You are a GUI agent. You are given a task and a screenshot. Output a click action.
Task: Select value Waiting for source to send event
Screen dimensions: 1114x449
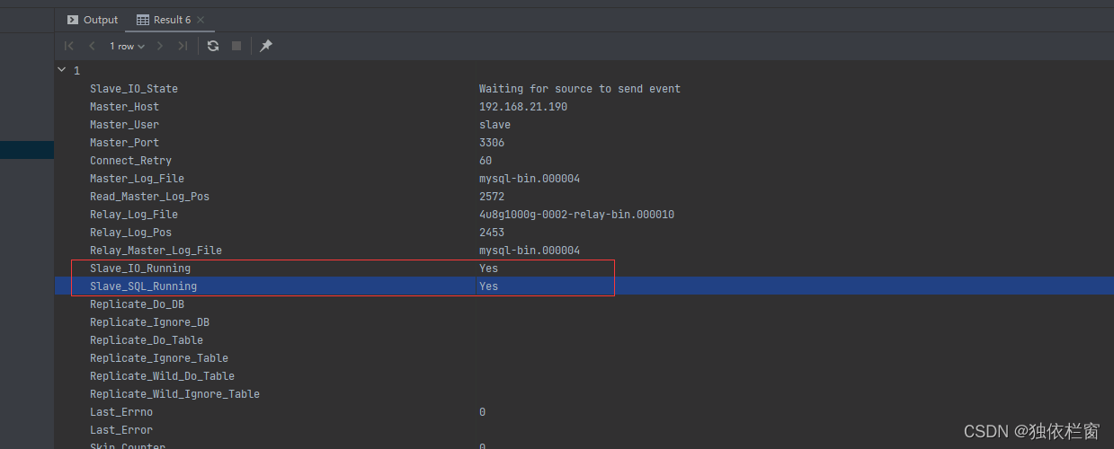point(580,89)
